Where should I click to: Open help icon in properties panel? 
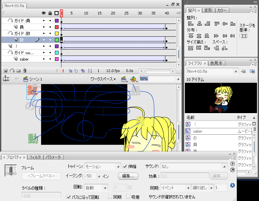click(x=233, y=164)
